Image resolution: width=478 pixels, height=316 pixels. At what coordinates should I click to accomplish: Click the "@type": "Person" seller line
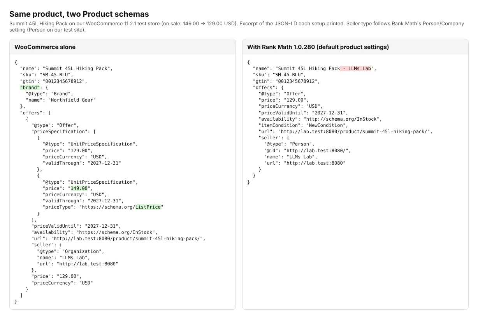pyautogui.click(x=289, y=144)
